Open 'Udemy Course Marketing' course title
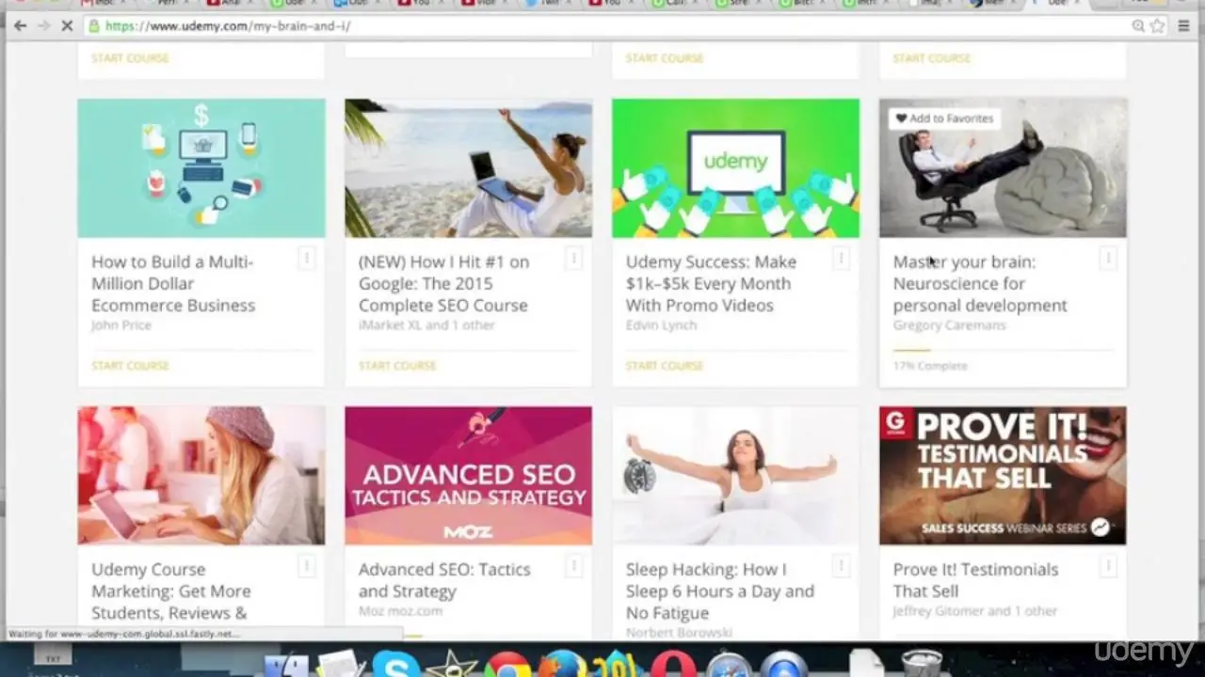Viewport: 1205px width, 677px height. click(x=171, y=590)
